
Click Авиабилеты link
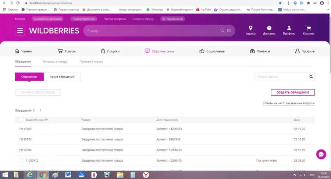click(x=172, y=19)
